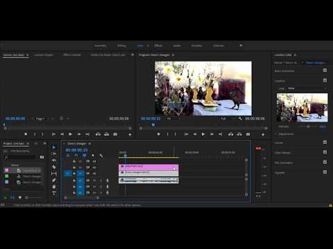Select the Slip tool
Viewport: 333px width, 249px height.
click(x=54, y=174)
